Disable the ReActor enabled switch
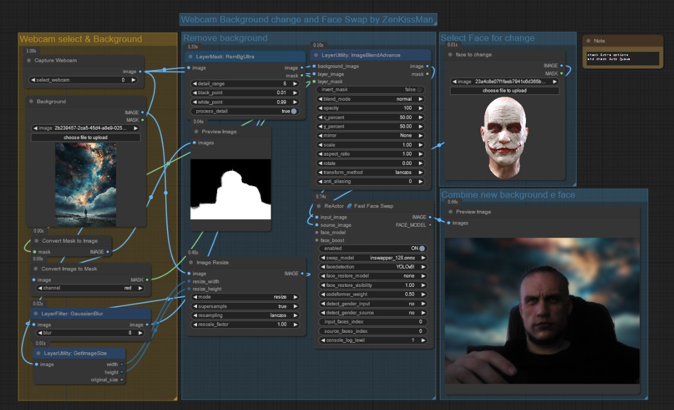This screenshot has height=410, width=674. pyautogui.click(x=421, y=249)
